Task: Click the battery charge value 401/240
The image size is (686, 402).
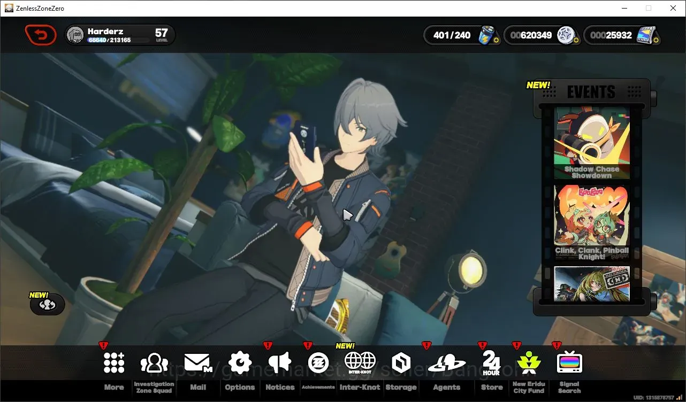Action: (452, 35)
